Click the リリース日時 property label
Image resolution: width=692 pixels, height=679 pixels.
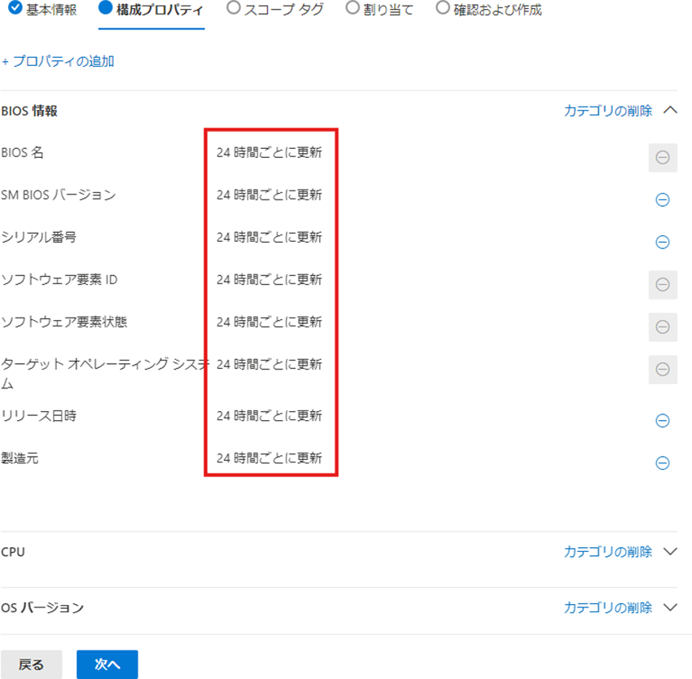(39, 415)
